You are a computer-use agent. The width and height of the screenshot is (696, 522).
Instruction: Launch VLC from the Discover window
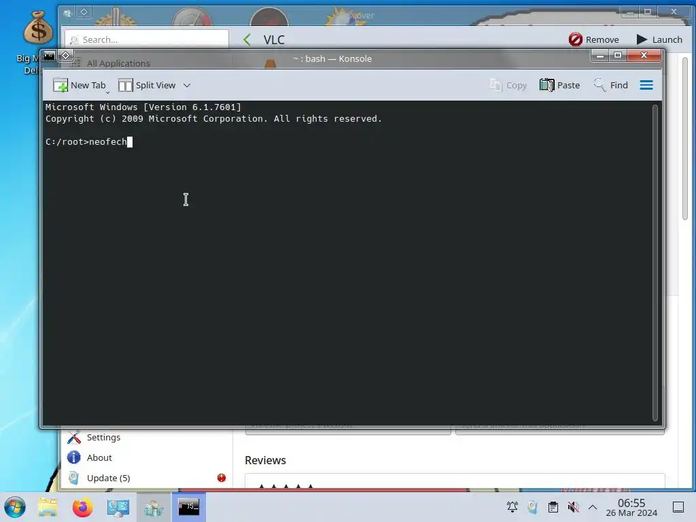(x=659, y=39)
